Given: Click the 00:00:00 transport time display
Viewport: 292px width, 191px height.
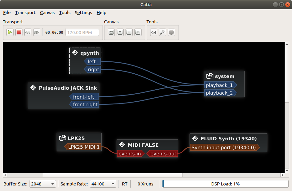Looking at the screenshot, I should pos(54,33).
